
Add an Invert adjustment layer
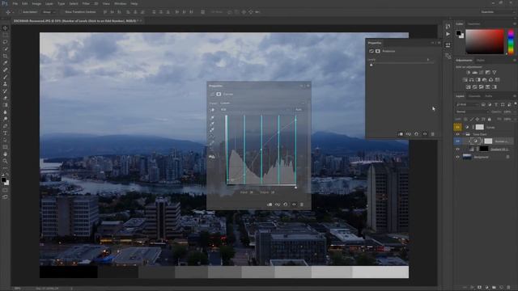(x=468, y=86)
